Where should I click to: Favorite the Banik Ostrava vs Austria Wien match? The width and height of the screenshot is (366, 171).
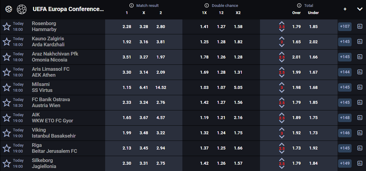coord(7,102)
